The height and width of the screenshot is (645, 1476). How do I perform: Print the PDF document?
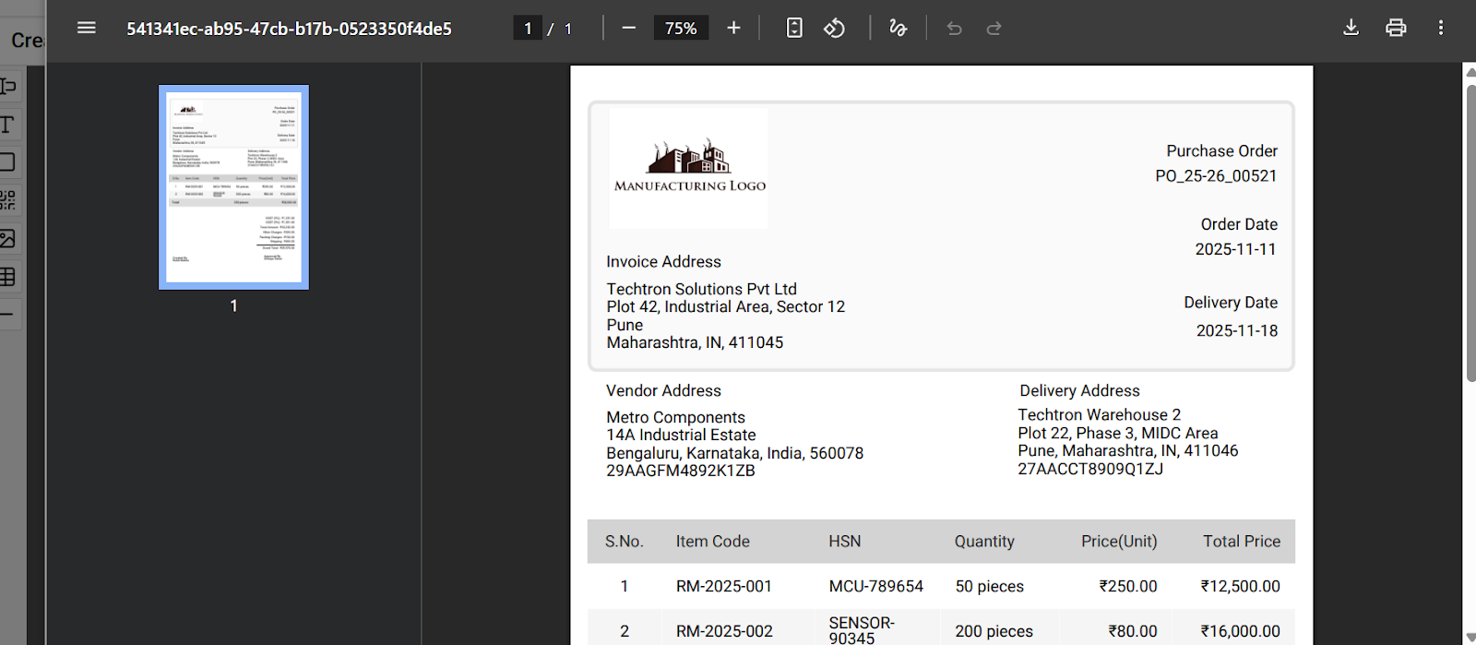(x=1396, y=28)
